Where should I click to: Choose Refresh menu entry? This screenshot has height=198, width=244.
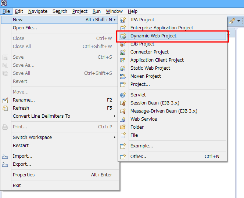[x=59, y=108]
